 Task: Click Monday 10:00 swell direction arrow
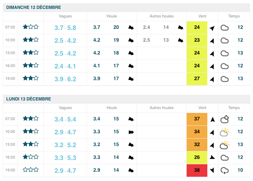[131, 132]
